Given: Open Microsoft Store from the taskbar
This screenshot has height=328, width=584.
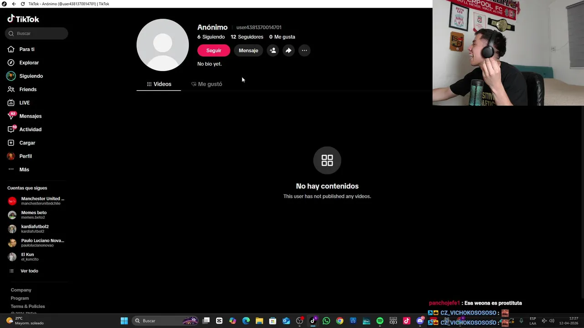Looking at the screenshot, I should (273, 321).
